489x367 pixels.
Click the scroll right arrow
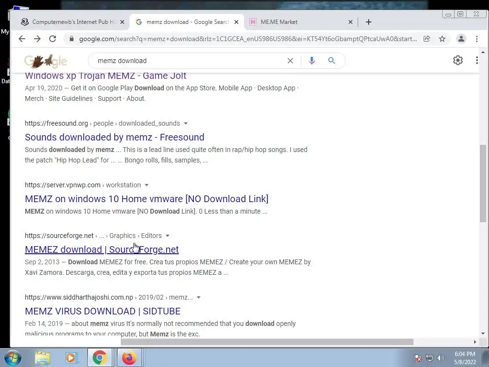point(475,342)
